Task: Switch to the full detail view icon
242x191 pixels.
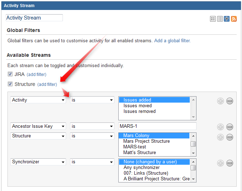Action: 213,19
